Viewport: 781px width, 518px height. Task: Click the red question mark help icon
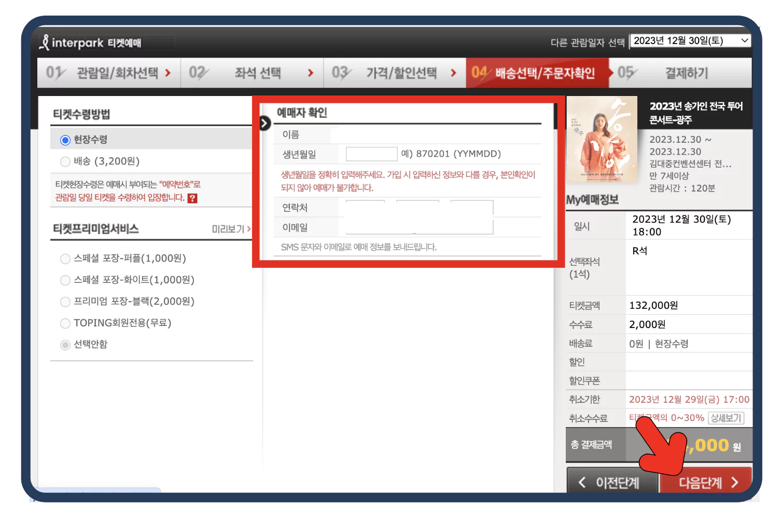192,198
